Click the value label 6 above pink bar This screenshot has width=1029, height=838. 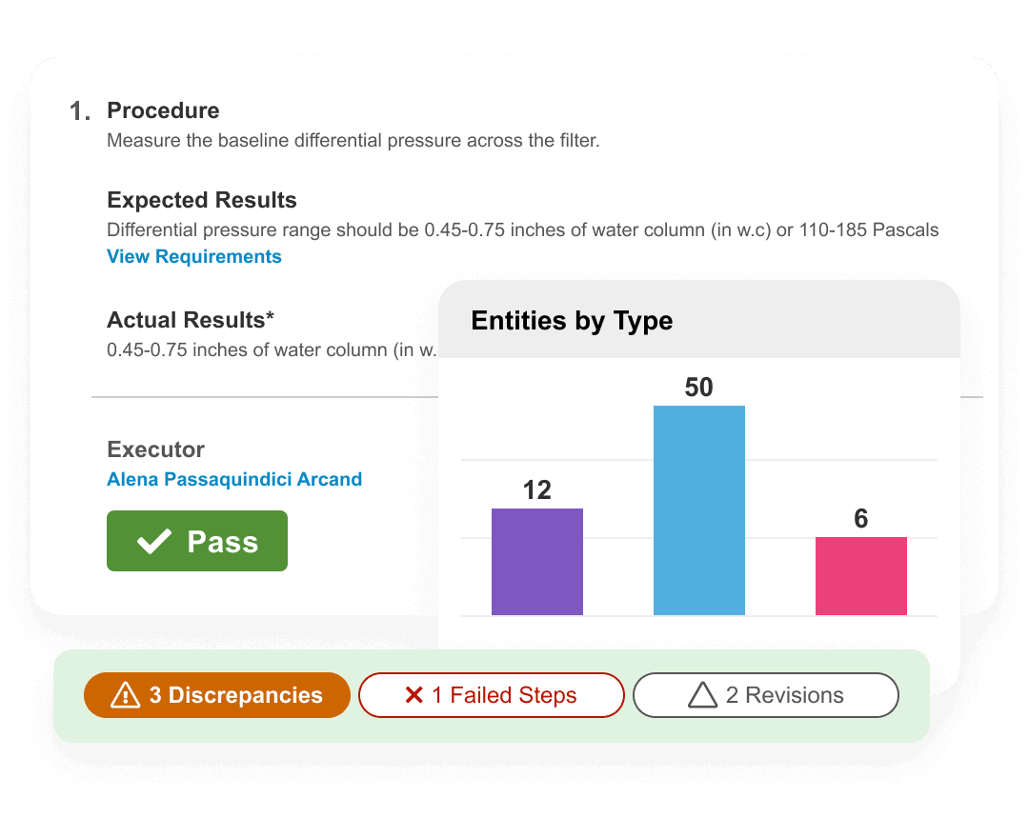(861, 518)
